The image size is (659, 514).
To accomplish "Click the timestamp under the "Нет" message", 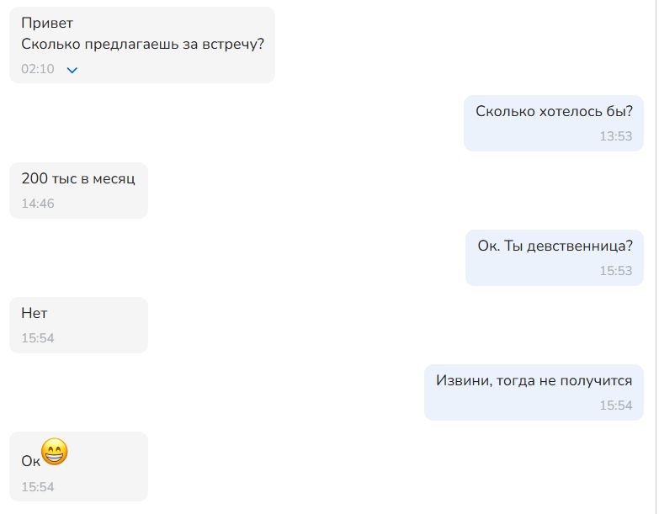I will (38, 338).
